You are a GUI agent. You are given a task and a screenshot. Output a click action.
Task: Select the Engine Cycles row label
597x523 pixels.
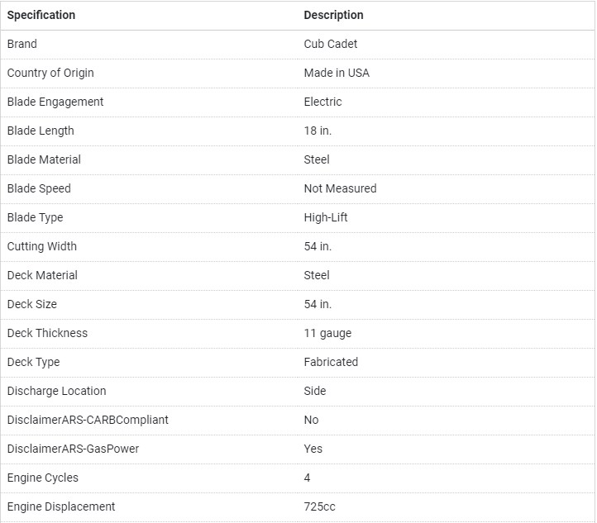(43, 478)
